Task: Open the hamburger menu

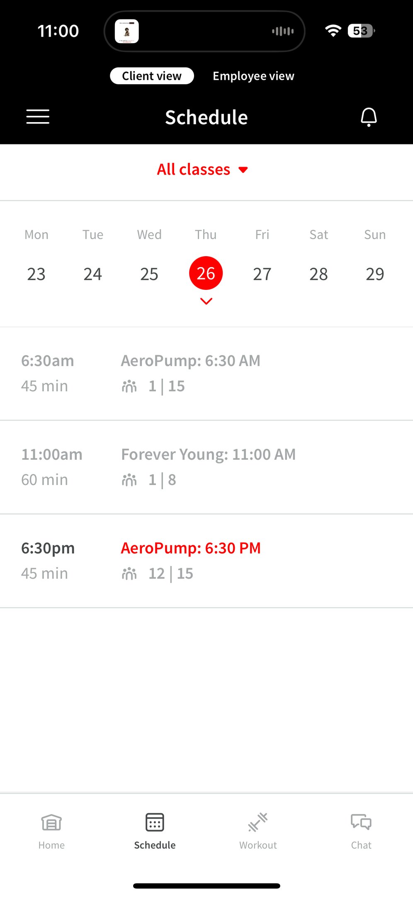Action: tap(38, 117)
